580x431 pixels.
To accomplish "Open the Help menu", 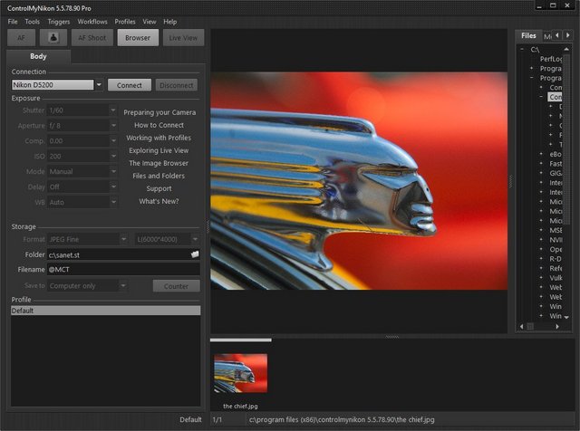I will pyautogui.click(x=169, y=22).
